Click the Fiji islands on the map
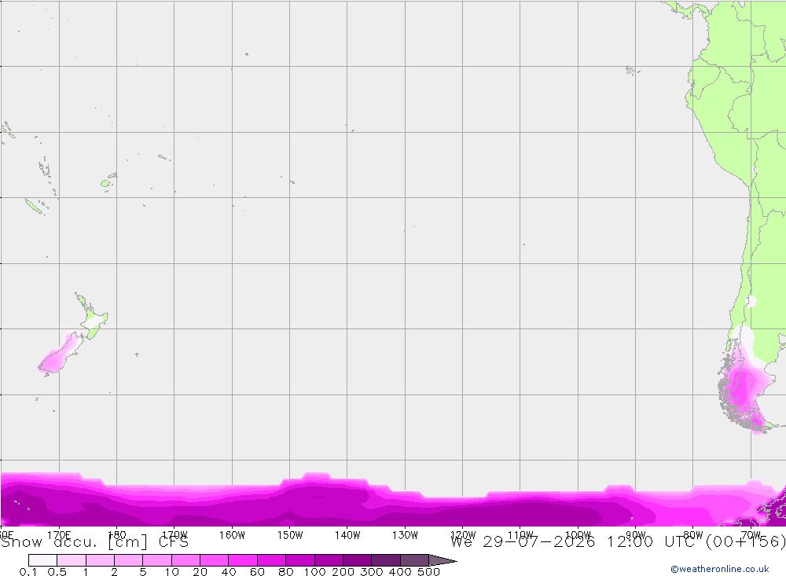786x576 pixels. pyautogui.click(x=108, y=181)
